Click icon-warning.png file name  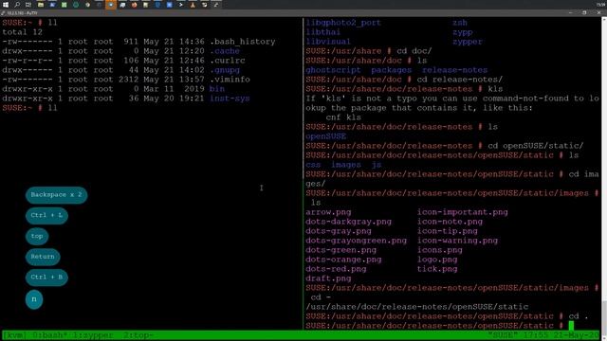[x=457, y=241]
